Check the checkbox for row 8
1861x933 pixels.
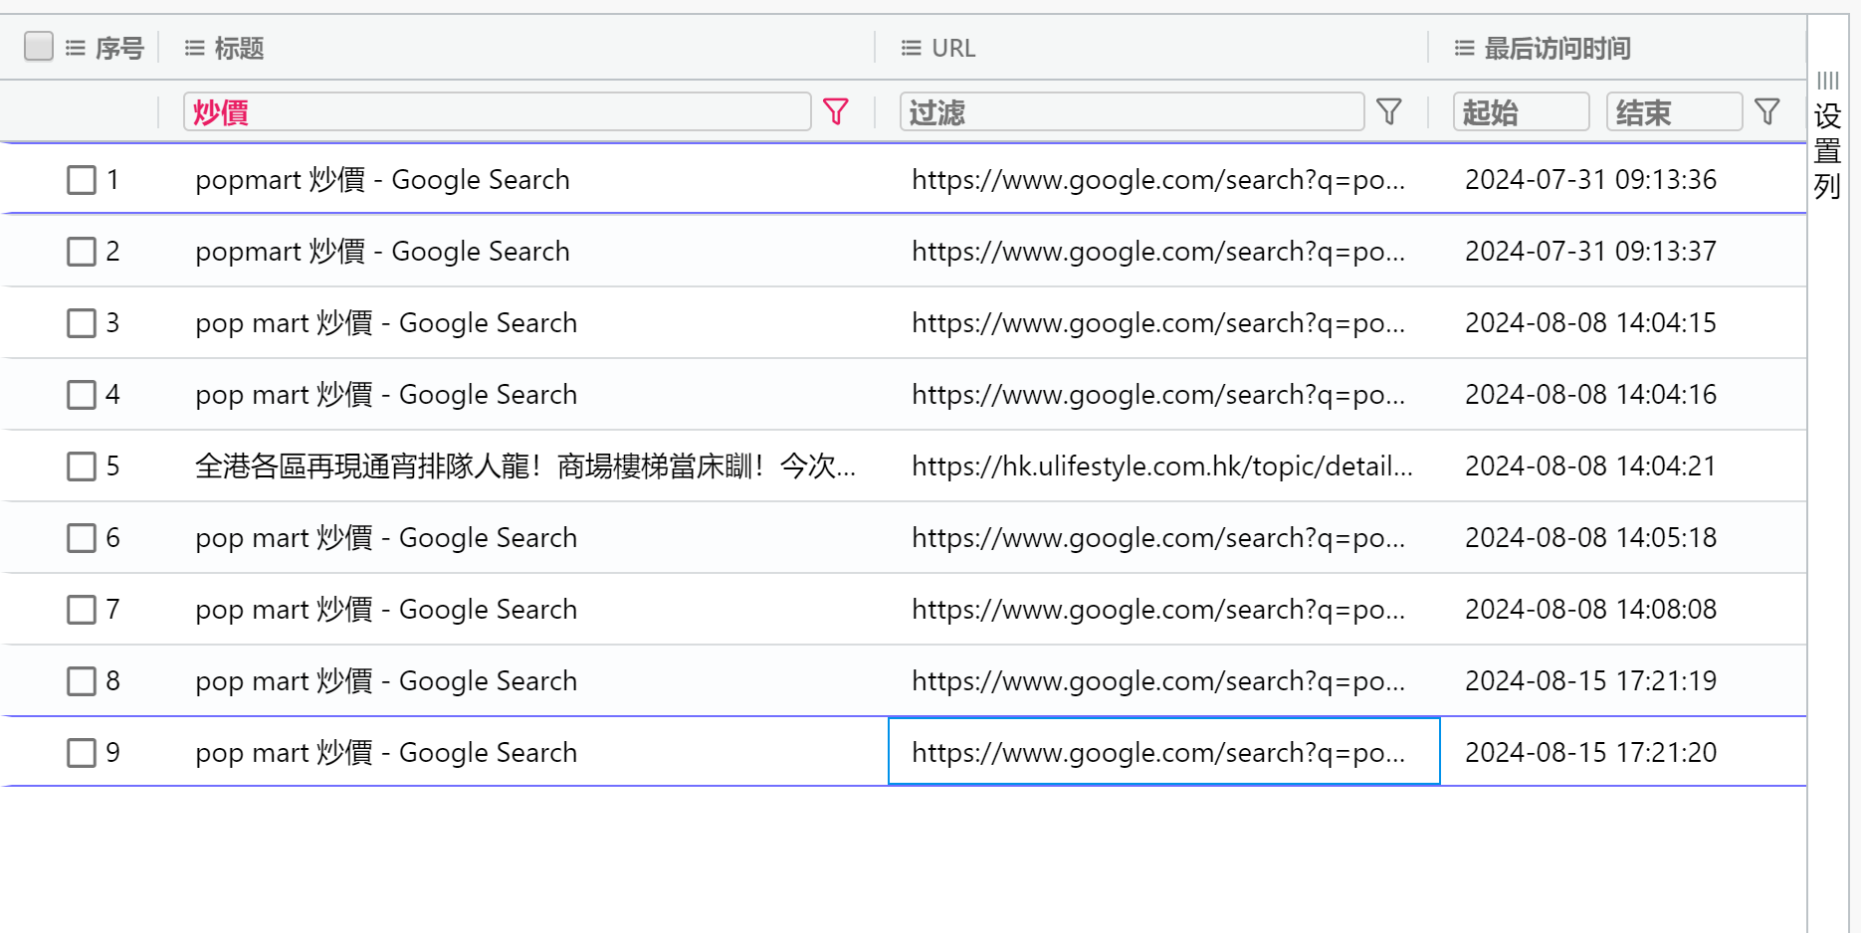coord(82,681)
